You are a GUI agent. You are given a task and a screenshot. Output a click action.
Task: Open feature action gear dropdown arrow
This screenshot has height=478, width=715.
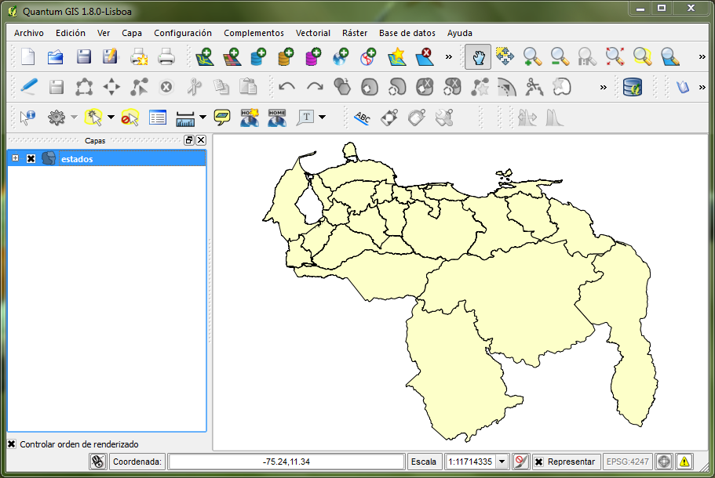click(74, 118)
